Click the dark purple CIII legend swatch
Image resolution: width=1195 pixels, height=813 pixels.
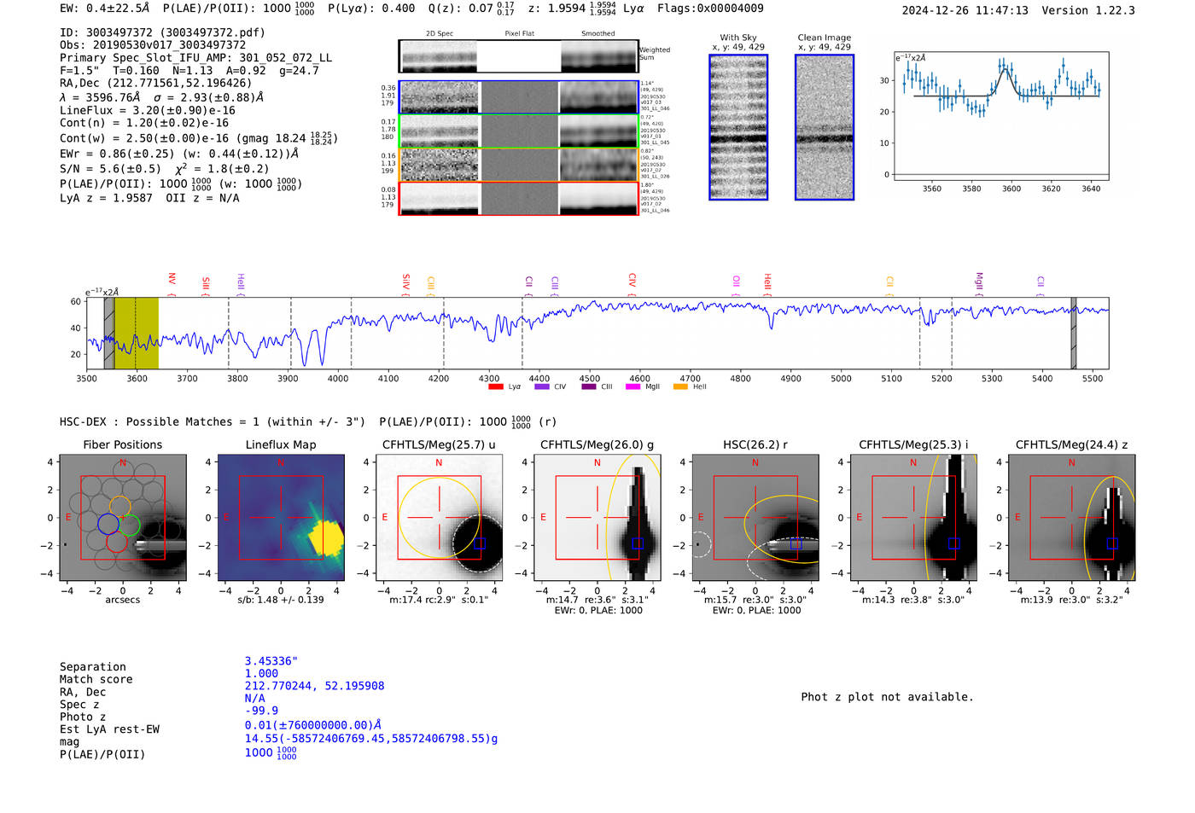coord(588,387)
